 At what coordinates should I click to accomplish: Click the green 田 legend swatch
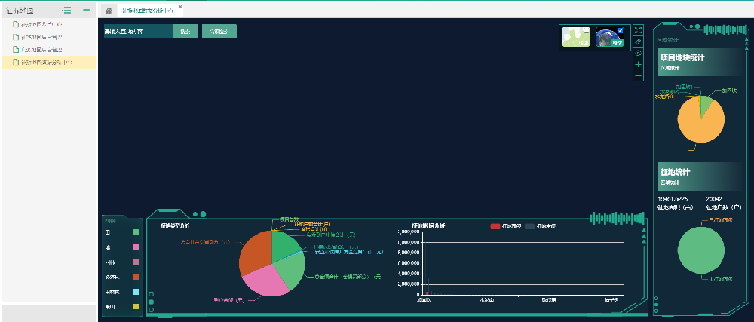(x=136, y=232)
